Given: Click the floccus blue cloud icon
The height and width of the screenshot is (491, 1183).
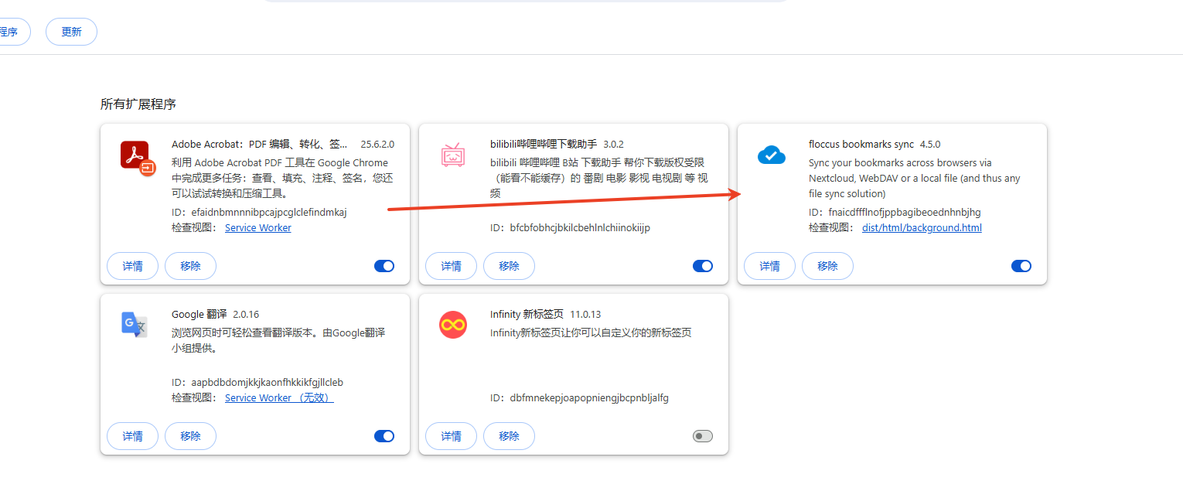Looking at the screenshot, I should pos(771,155).
